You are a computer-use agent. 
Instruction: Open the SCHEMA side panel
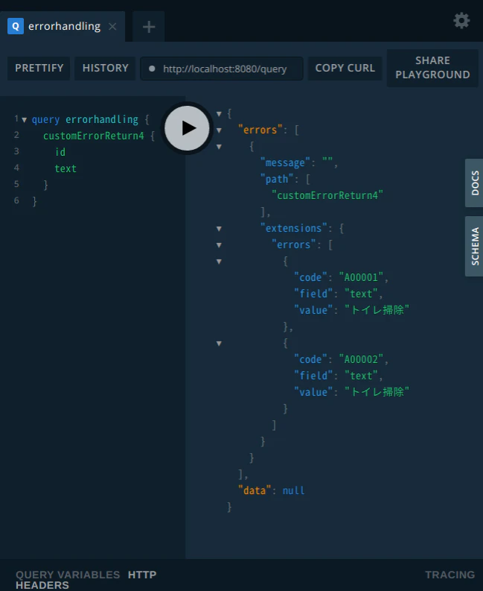coord(475,246)
